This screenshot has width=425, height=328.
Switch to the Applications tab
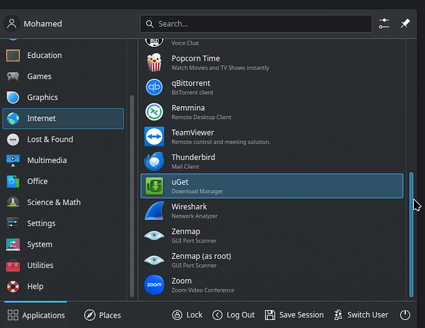(x=36, y=315)
